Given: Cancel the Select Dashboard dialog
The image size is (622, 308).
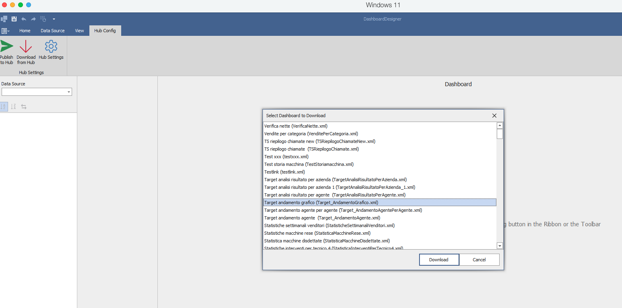Looking at the screenshot, I should pos(479,260).
